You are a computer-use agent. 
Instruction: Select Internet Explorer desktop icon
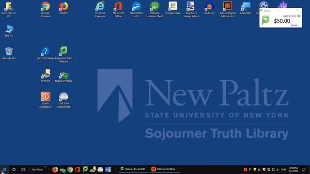coord(100,10)
